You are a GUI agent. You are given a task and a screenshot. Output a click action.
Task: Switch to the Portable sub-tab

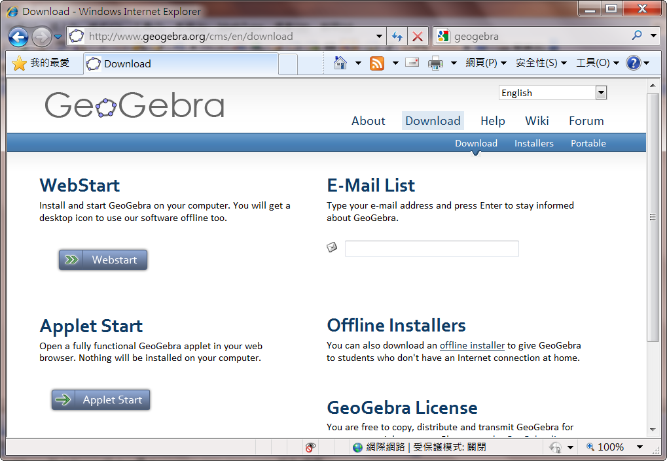pos(588,144)
